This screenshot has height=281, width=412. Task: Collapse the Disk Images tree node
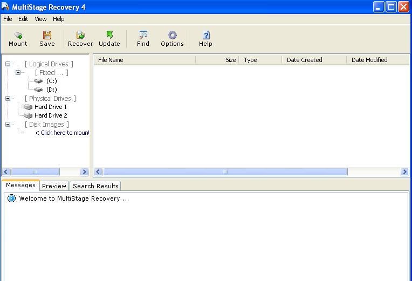[8, 124]
